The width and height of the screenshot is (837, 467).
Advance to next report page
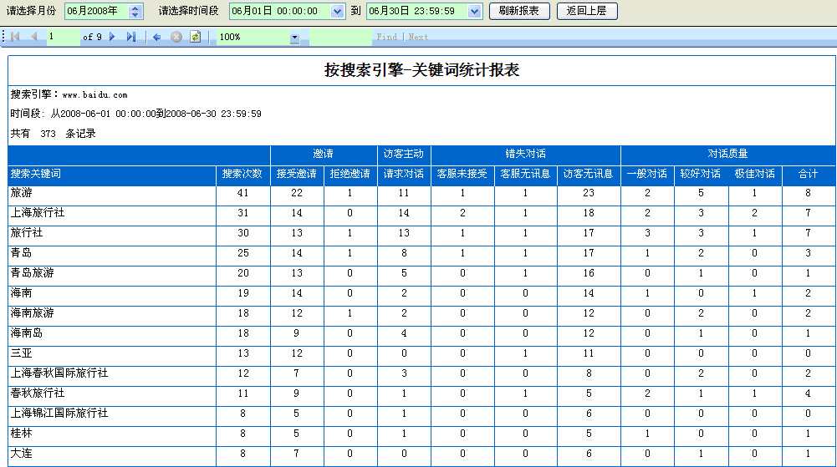113,37
